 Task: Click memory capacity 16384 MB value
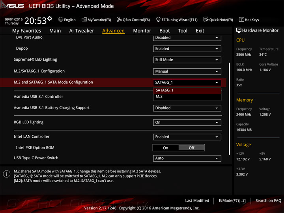[x=244, y=130]
